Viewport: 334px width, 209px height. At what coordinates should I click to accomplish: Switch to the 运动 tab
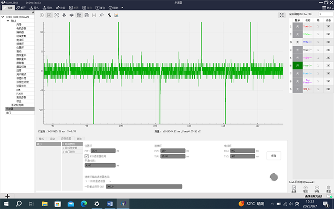[52, 139]
